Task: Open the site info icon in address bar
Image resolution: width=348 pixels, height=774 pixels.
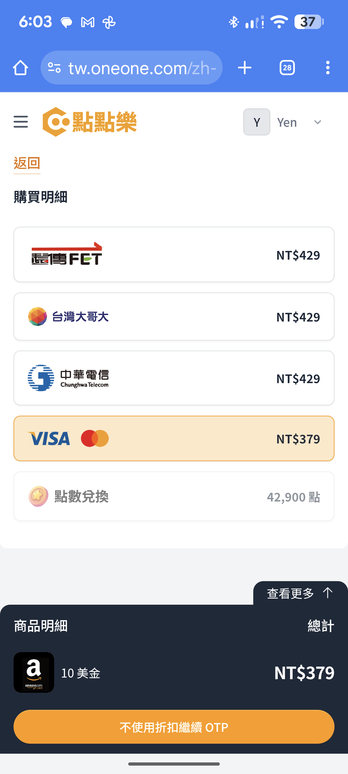Action: (x=54, y=68)
